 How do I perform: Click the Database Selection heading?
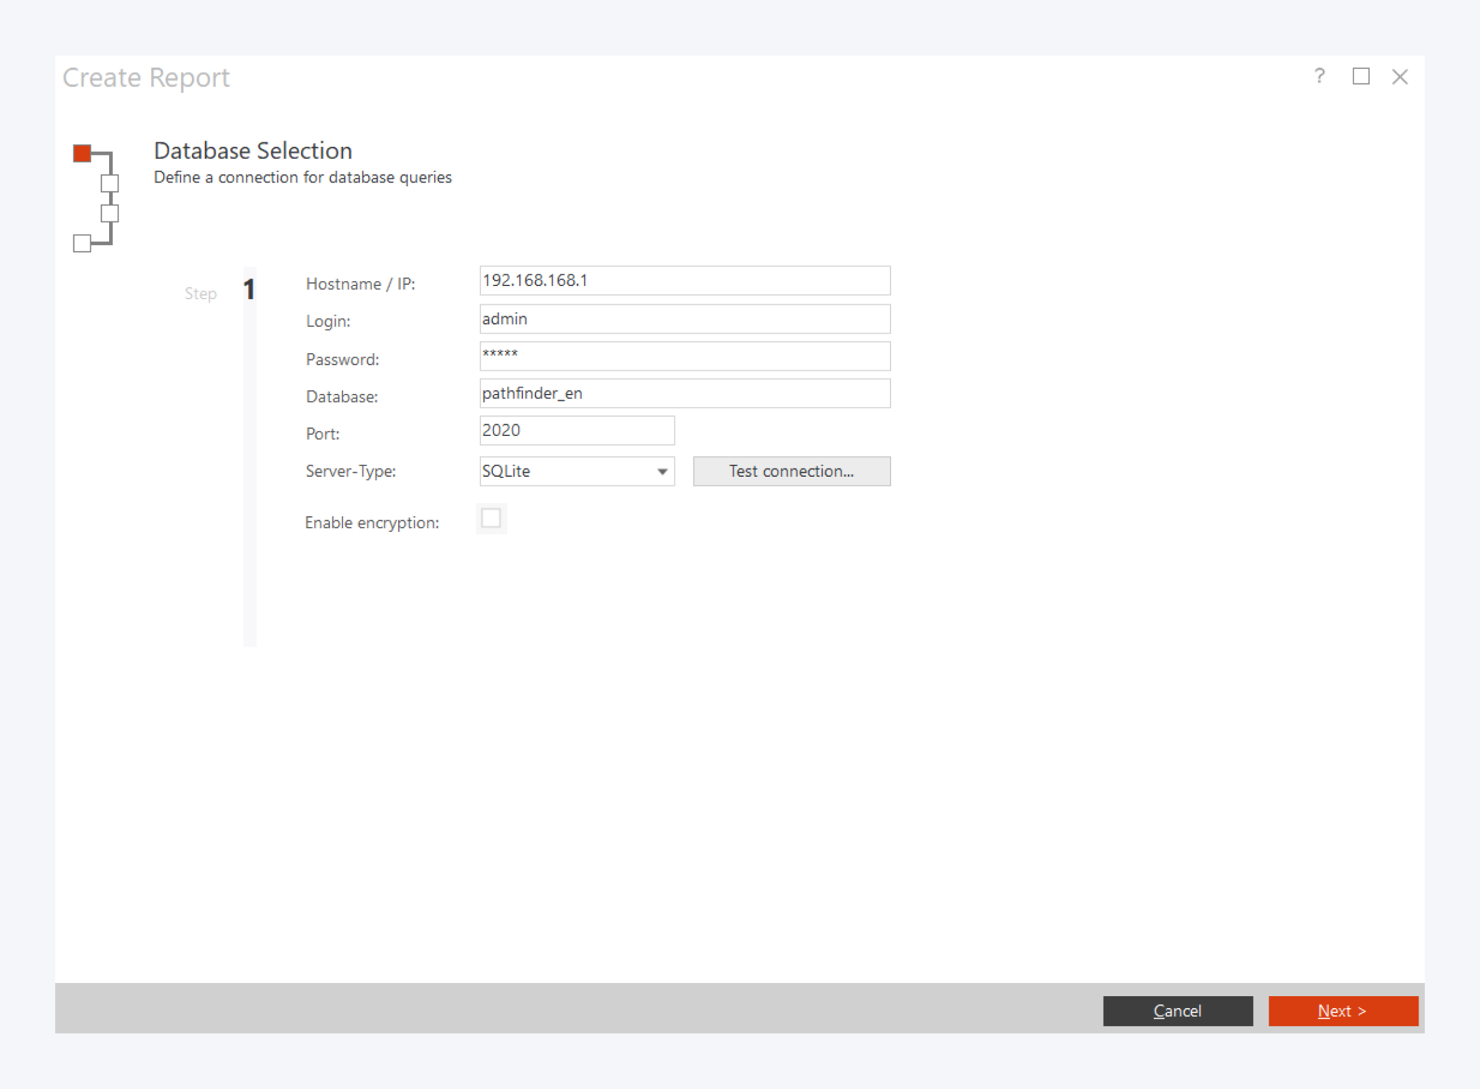[x=253, y=151]
